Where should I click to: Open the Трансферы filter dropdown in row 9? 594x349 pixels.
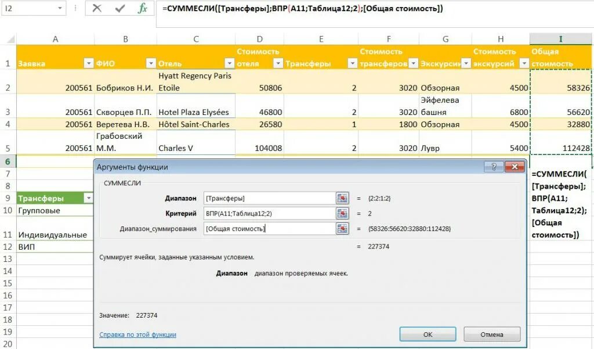pyautogui.click(x=88, y=198)
